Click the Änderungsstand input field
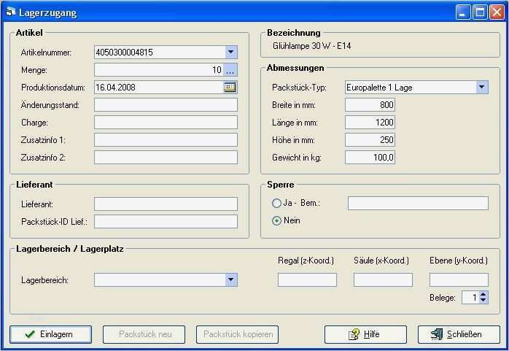 coord(166,105)
